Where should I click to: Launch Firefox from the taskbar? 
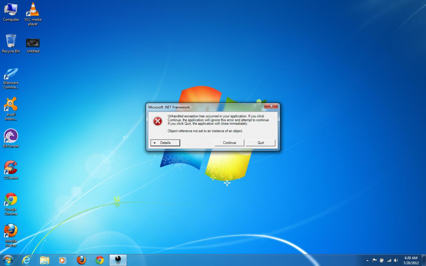tap(81, 260)
